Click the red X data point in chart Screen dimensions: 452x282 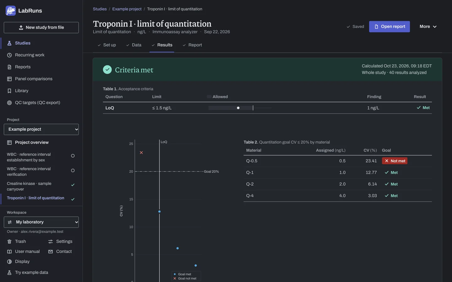pos(141,153)
